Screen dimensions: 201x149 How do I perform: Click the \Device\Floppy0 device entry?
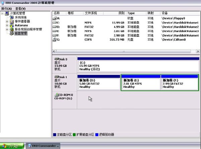(x=173, y=18)
